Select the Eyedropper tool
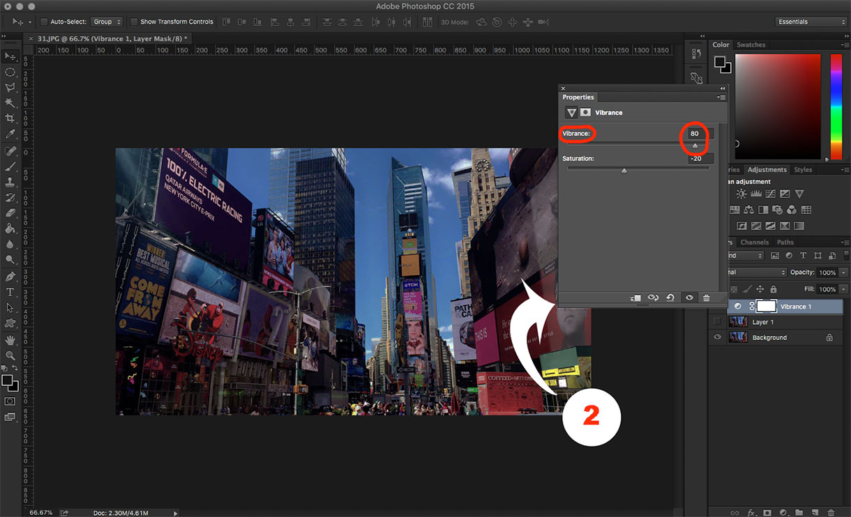 pyautogui.click(x=10, y=134)
